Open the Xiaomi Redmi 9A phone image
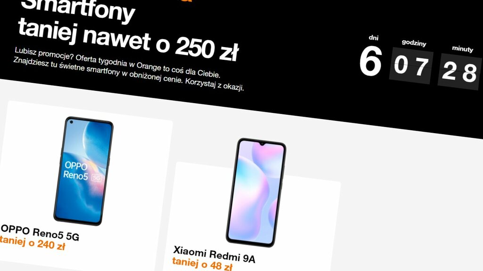The image size is (483, 271). click(x=256, y=192)
